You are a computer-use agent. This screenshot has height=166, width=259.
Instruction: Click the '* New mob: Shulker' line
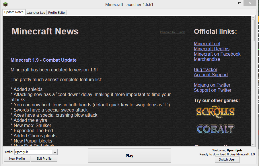coord(31,126)
